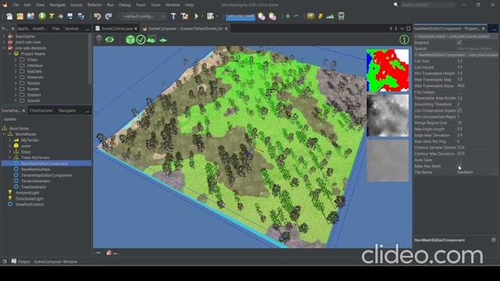Image resolution: width=500 pixels, height=281 pixels.
Task: Expand the Models folder
Action: (x=16, y=84)
